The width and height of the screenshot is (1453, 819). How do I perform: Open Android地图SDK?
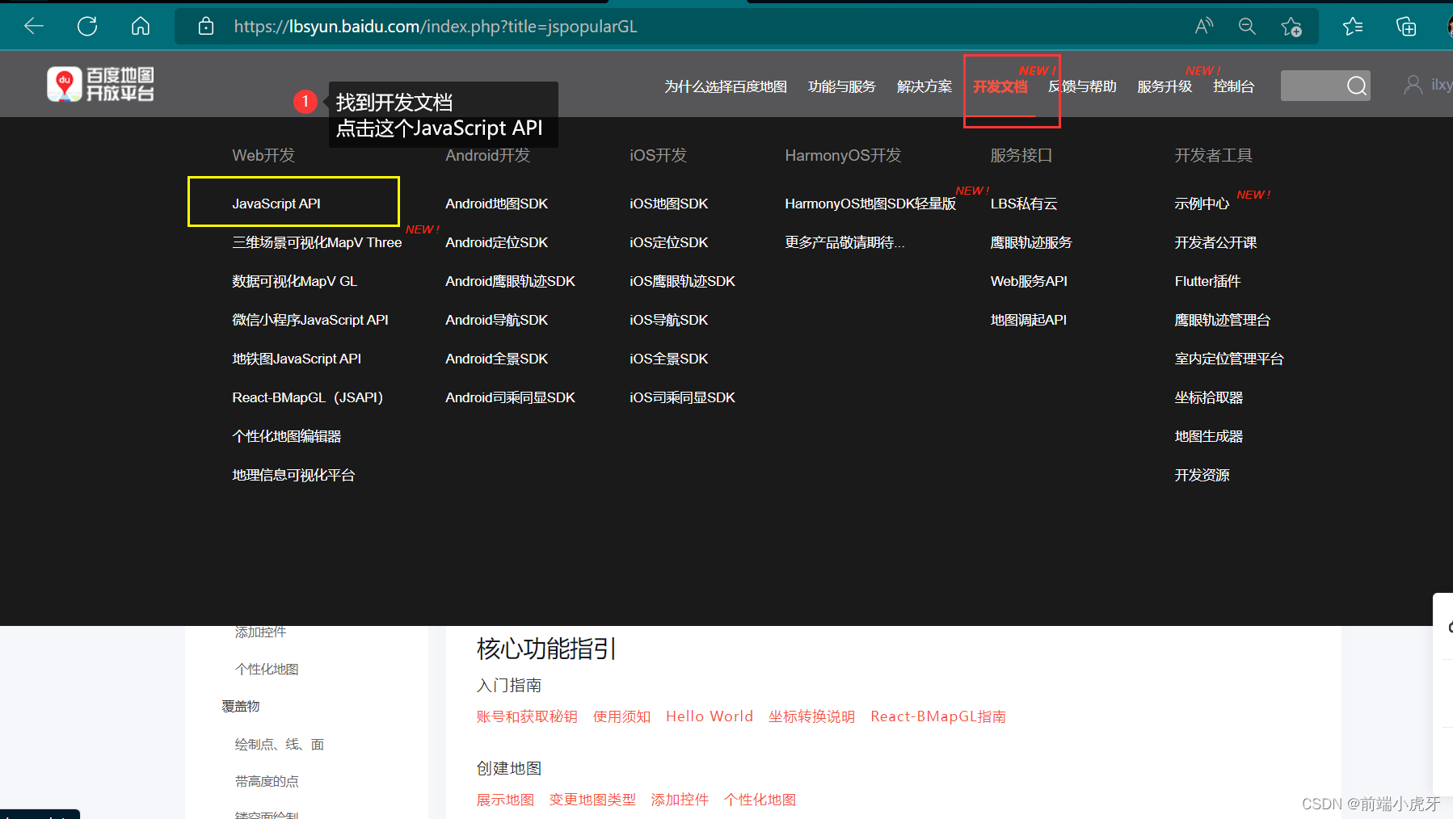496,204
